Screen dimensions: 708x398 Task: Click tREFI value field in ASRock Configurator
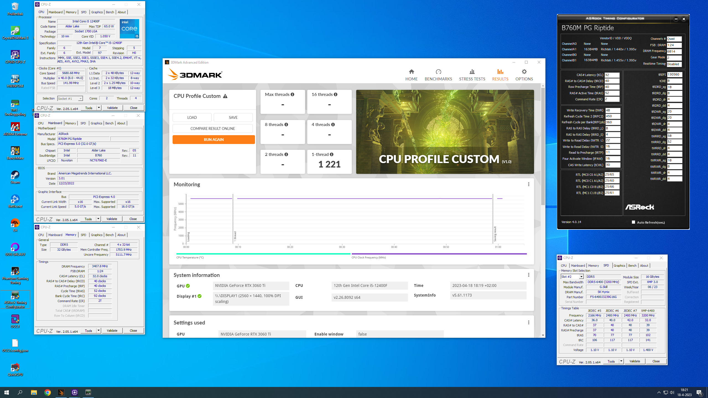(x=675, y=74)
